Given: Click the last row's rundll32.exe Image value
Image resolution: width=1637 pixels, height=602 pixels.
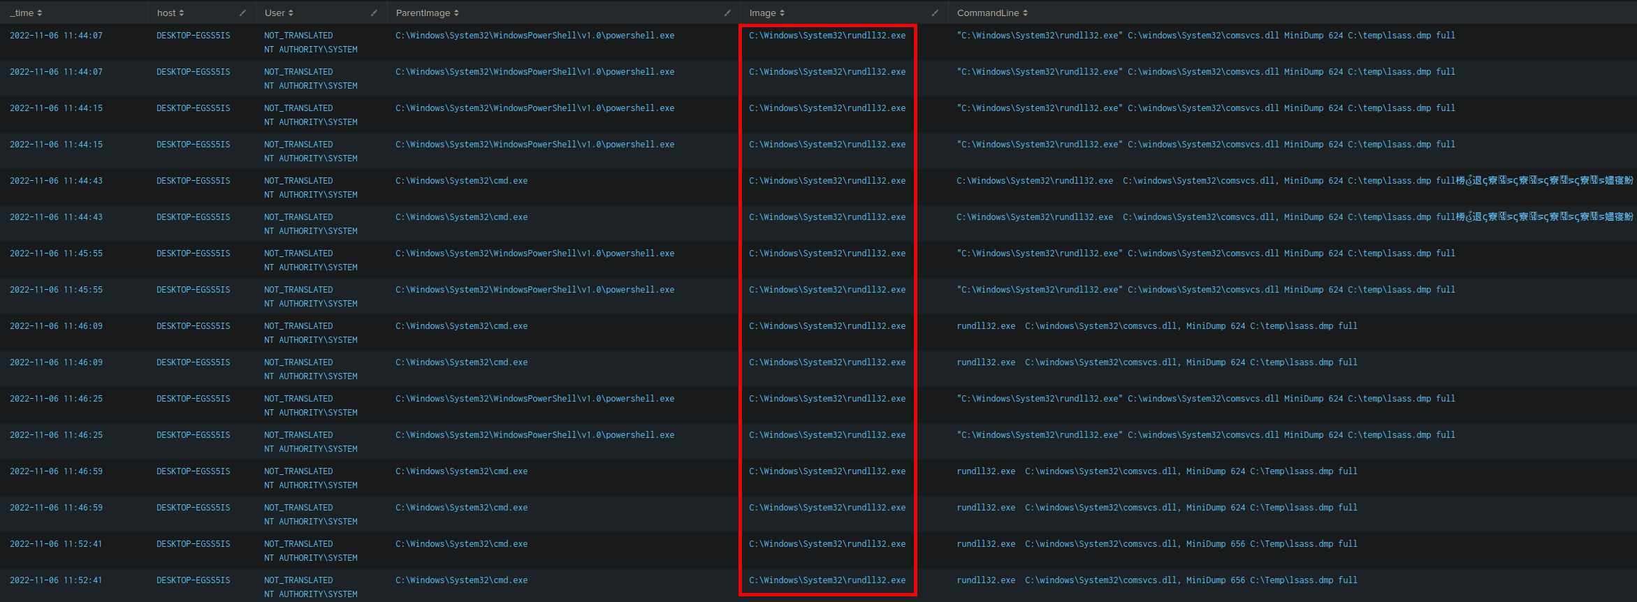Looking at the screenshot, I should click(x=827, y=580).
